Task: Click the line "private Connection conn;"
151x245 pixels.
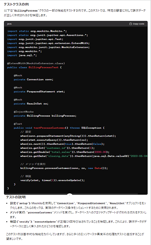Action: tap(33, 80)
